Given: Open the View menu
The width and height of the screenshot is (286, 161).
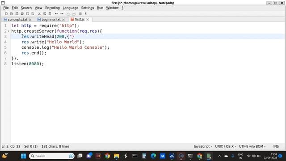Looking at the screenshot, I should coord(38,8).
